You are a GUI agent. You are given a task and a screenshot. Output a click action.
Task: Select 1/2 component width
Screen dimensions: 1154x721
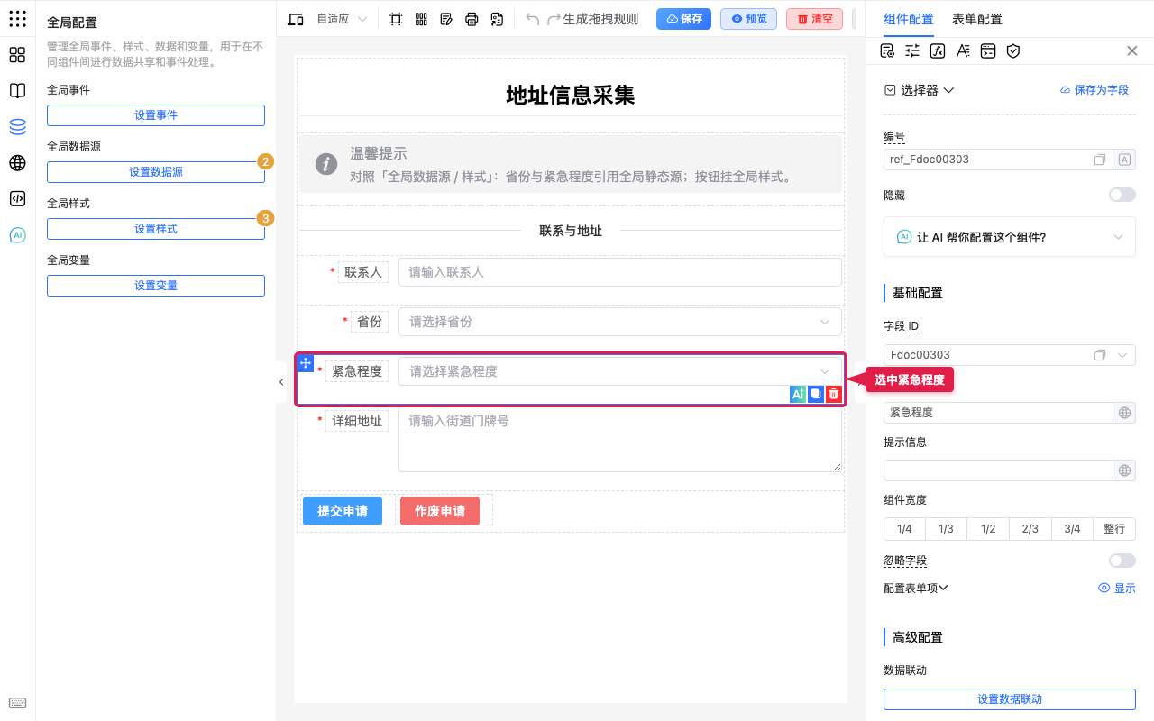[x=988, y=529]
